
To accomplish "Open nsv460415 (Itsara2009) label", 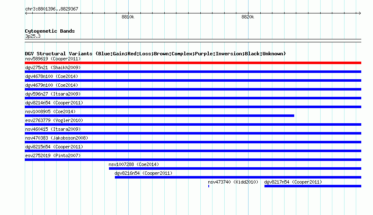I will [53, 129].
